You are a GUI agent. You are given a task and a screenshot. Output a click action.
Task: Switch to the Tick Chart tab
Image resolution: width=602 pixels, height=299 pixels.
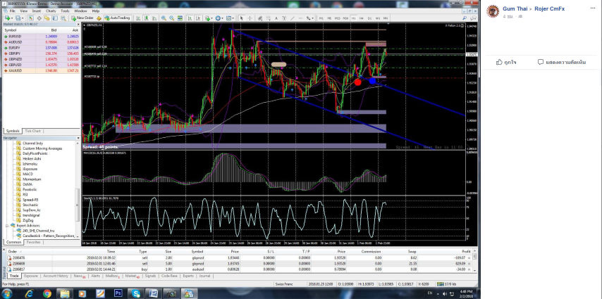[x=32, y=131]
